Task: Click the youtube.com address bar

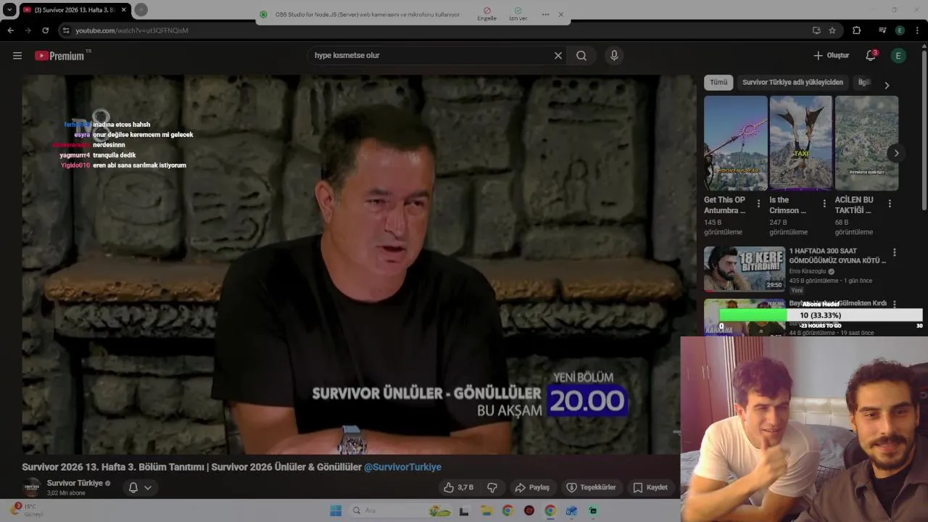Action: (435, 30)
